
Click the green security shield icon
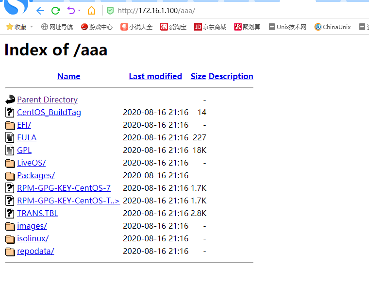(110, 11)
